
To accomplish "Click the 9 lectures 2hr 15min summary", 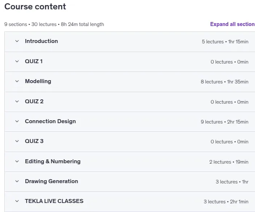I will pos(224,122).
